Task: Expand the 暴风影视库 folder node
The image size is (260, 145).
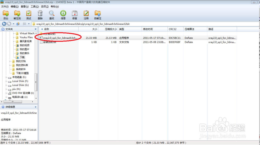Action: [x=14, y=41]
